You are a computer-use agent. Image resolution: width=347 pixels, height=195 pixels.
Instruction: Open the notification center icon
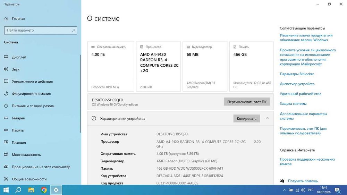(x=338, y=190)
